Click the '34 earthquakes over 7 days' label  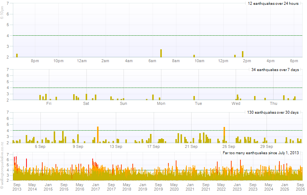click(275, 70)
